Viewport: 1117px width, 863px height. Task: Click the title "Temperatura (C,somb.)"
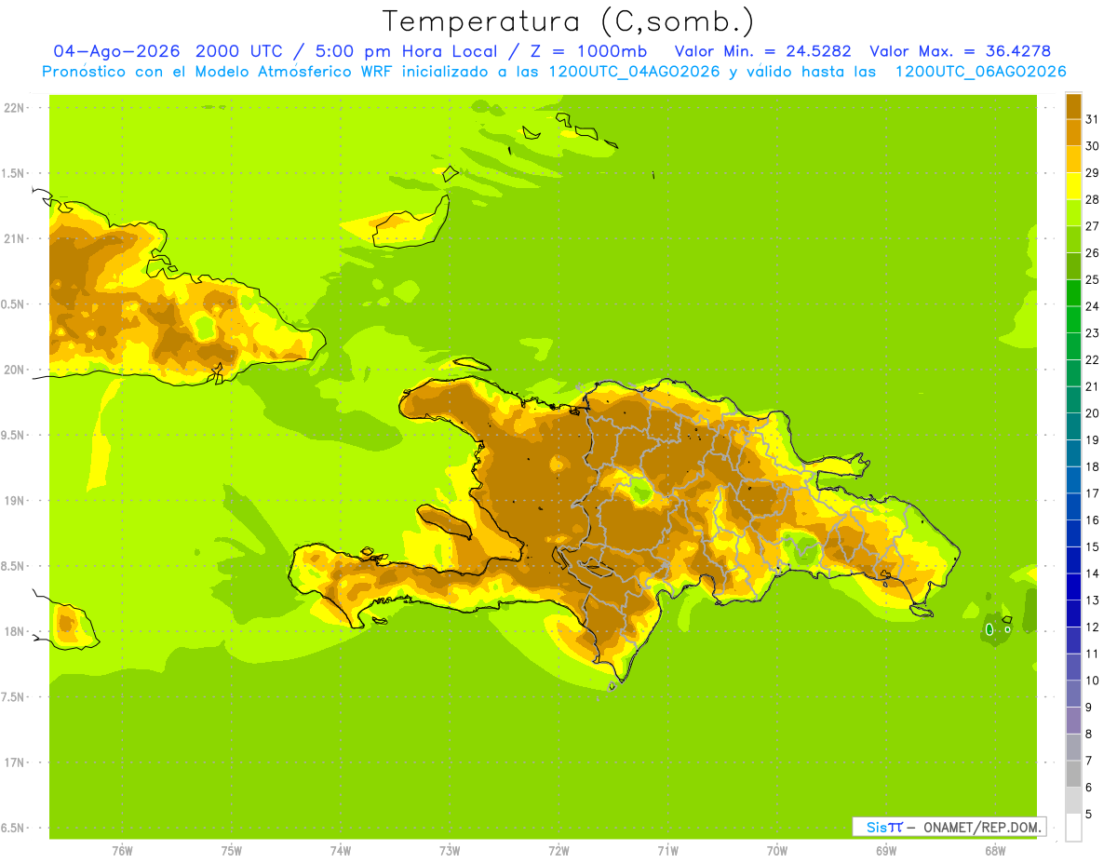(x=568, y=21)
